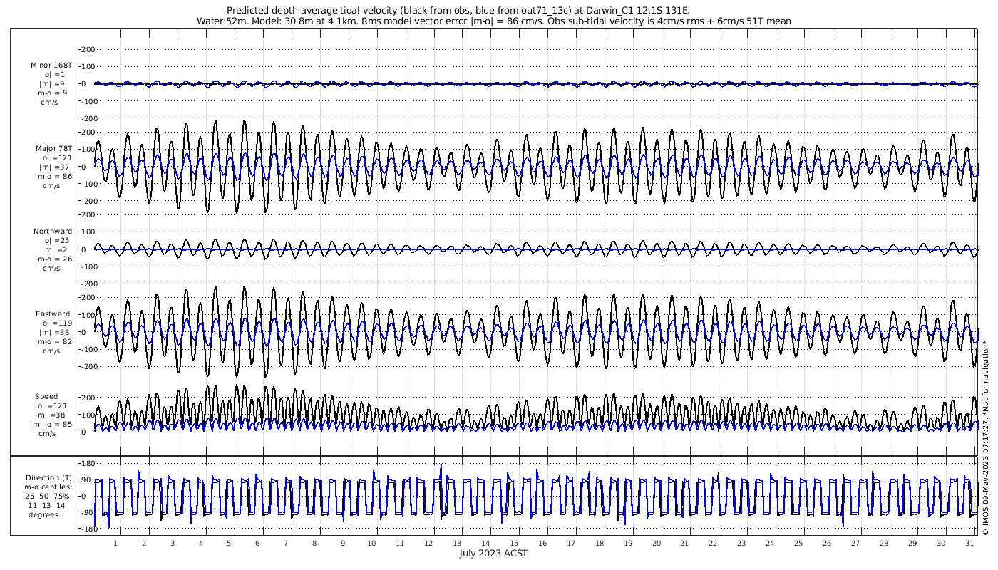This screenshot has width=998, height=570.
Task: Click the "|m-o|= 86" value
Action: pos(53,177)
